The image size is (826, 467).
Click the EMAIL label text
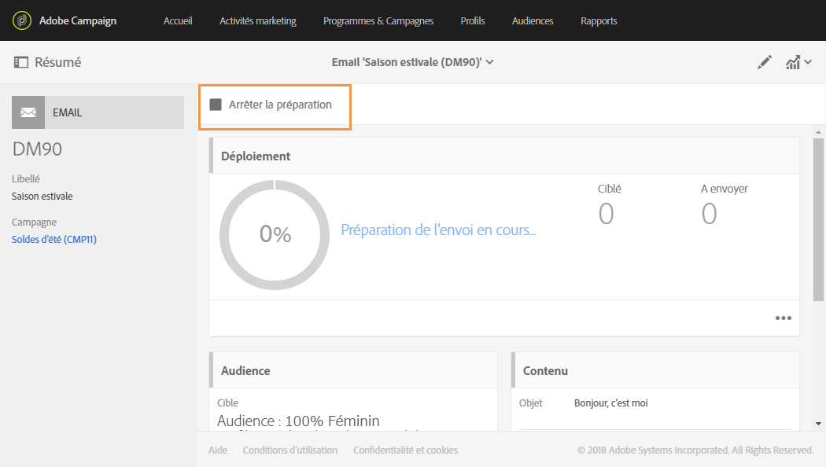tap(68, 112)
